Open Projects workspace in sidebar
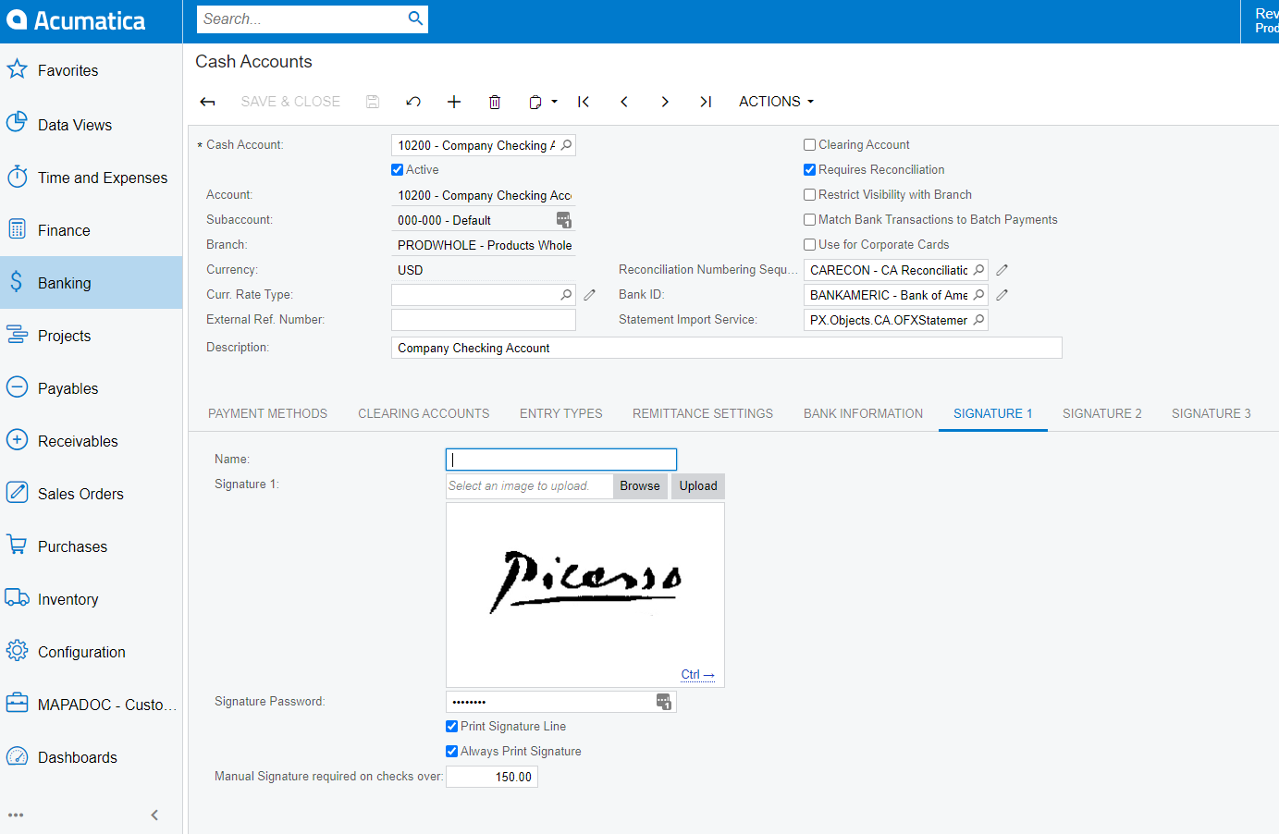 click(91, 336)
